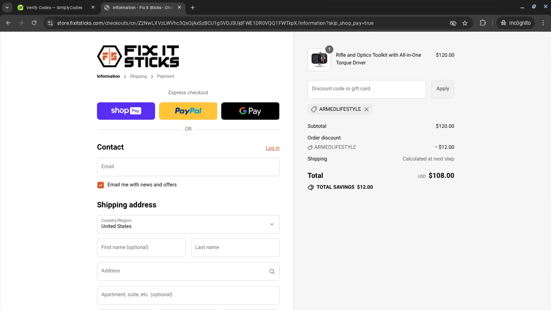
Task: Open the Country/Region dropdown
Action: point(188,224)
